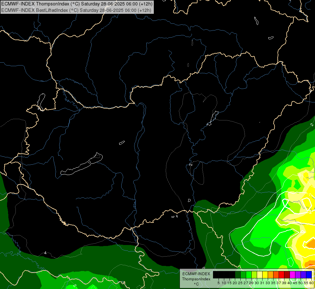Select the blue 55–60 legend swatch
The width and height of the screenshot is (315, 289).
[x=309, y=275]
